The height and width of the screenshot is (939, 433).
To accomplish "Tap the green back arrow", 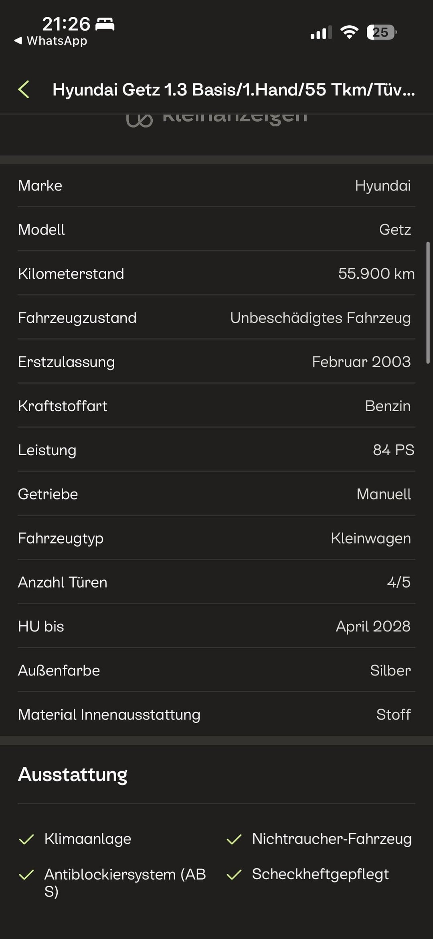I will (x=24, y=89).
